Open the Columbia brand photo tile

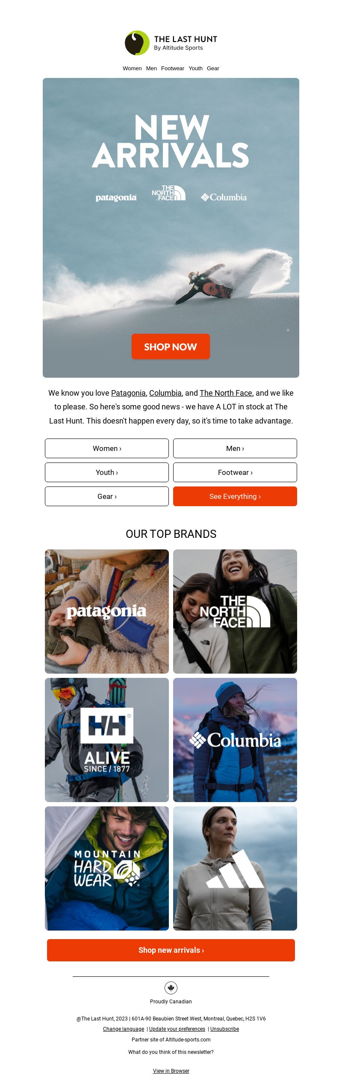tap(235, 740)
